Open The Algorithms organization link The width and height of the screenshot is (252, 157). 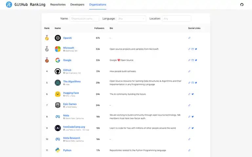pyautogui.click(x=72, y=81)
